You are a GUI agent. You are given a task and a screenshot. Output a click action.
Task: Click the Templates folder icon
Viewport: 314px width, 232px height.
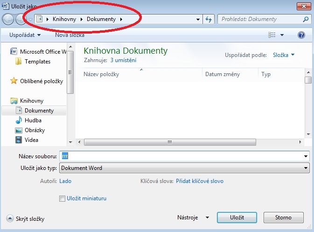click(18, 61)
